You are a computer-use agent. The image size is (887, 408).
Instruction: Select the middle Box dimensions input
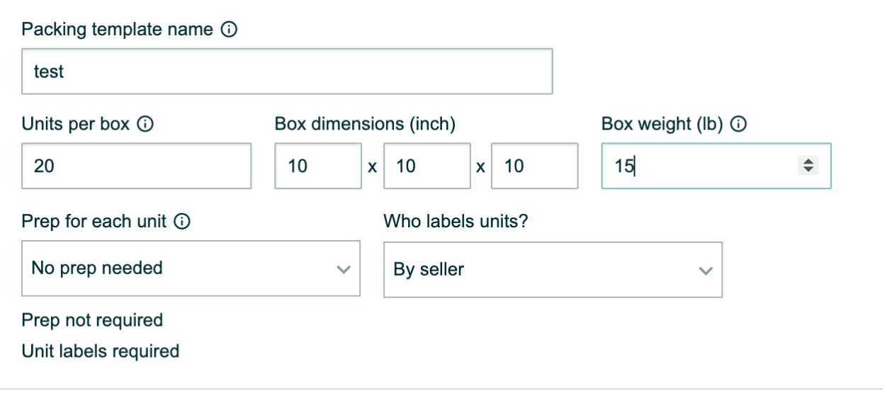426,166
